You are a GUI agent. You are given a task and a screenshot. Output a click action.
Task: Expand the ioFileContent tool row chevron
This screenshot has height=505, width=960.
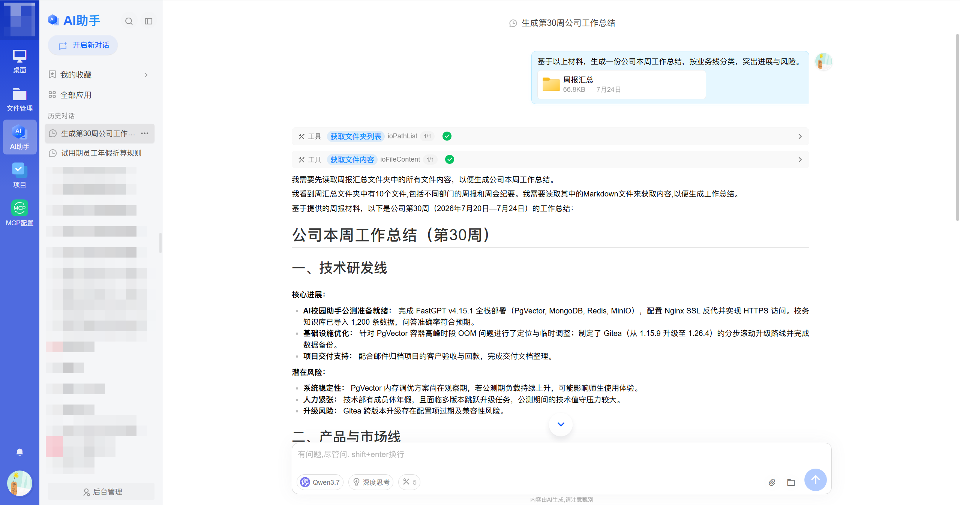800,160
